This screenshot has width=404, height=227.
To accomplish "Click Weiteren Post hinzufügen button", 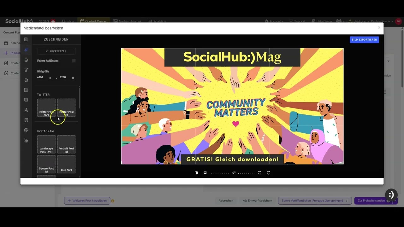I will (x=87, y=201).
